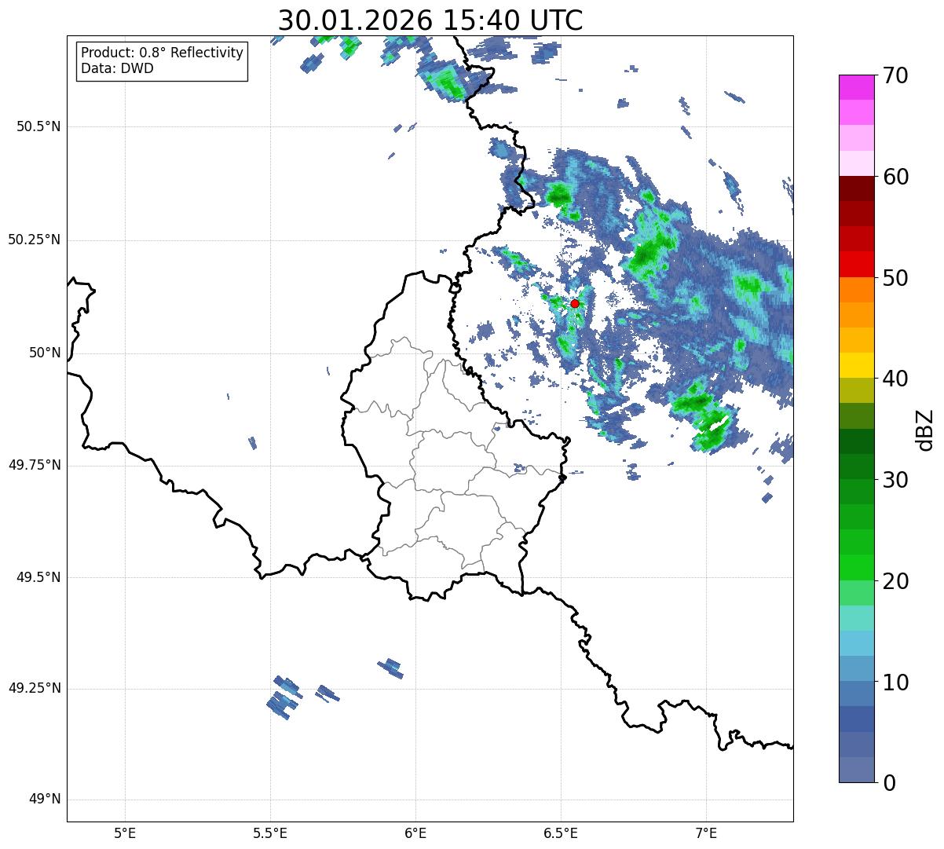
Task: Click the longitude label "7°E"
Action: coord(706,833)
